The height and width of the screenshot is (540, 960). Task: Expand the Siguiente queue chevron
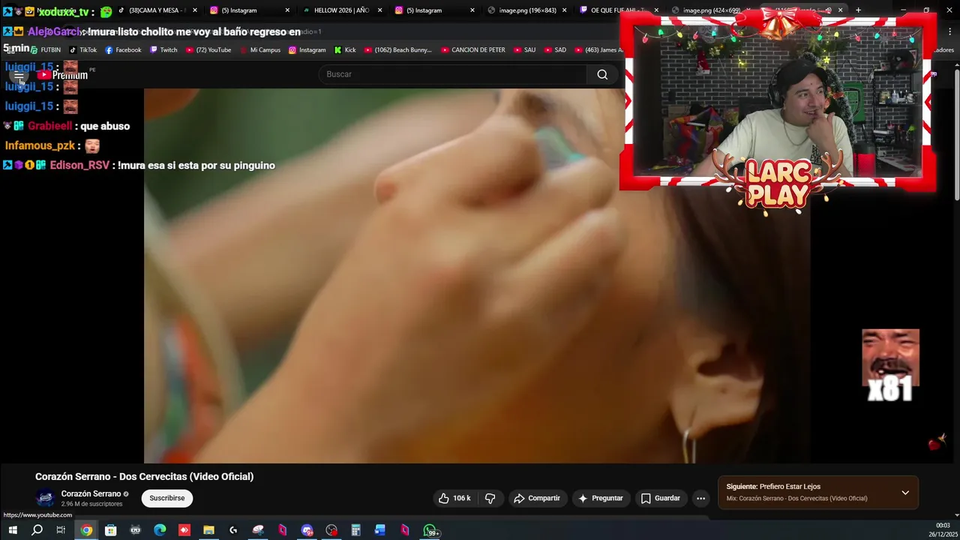905,493
